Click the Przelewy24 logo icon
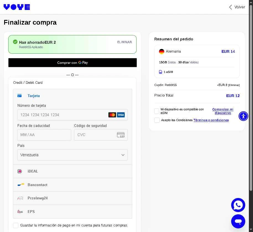The width and height of the screenshot is (253, 232). tap(20, 198)
